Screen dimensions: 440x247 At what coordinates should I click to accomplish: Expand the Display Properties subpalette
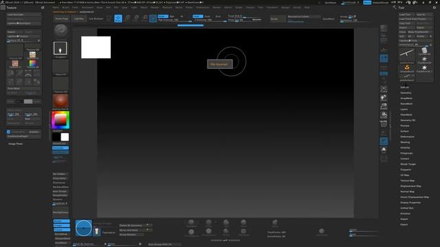(x=410, y=202)
